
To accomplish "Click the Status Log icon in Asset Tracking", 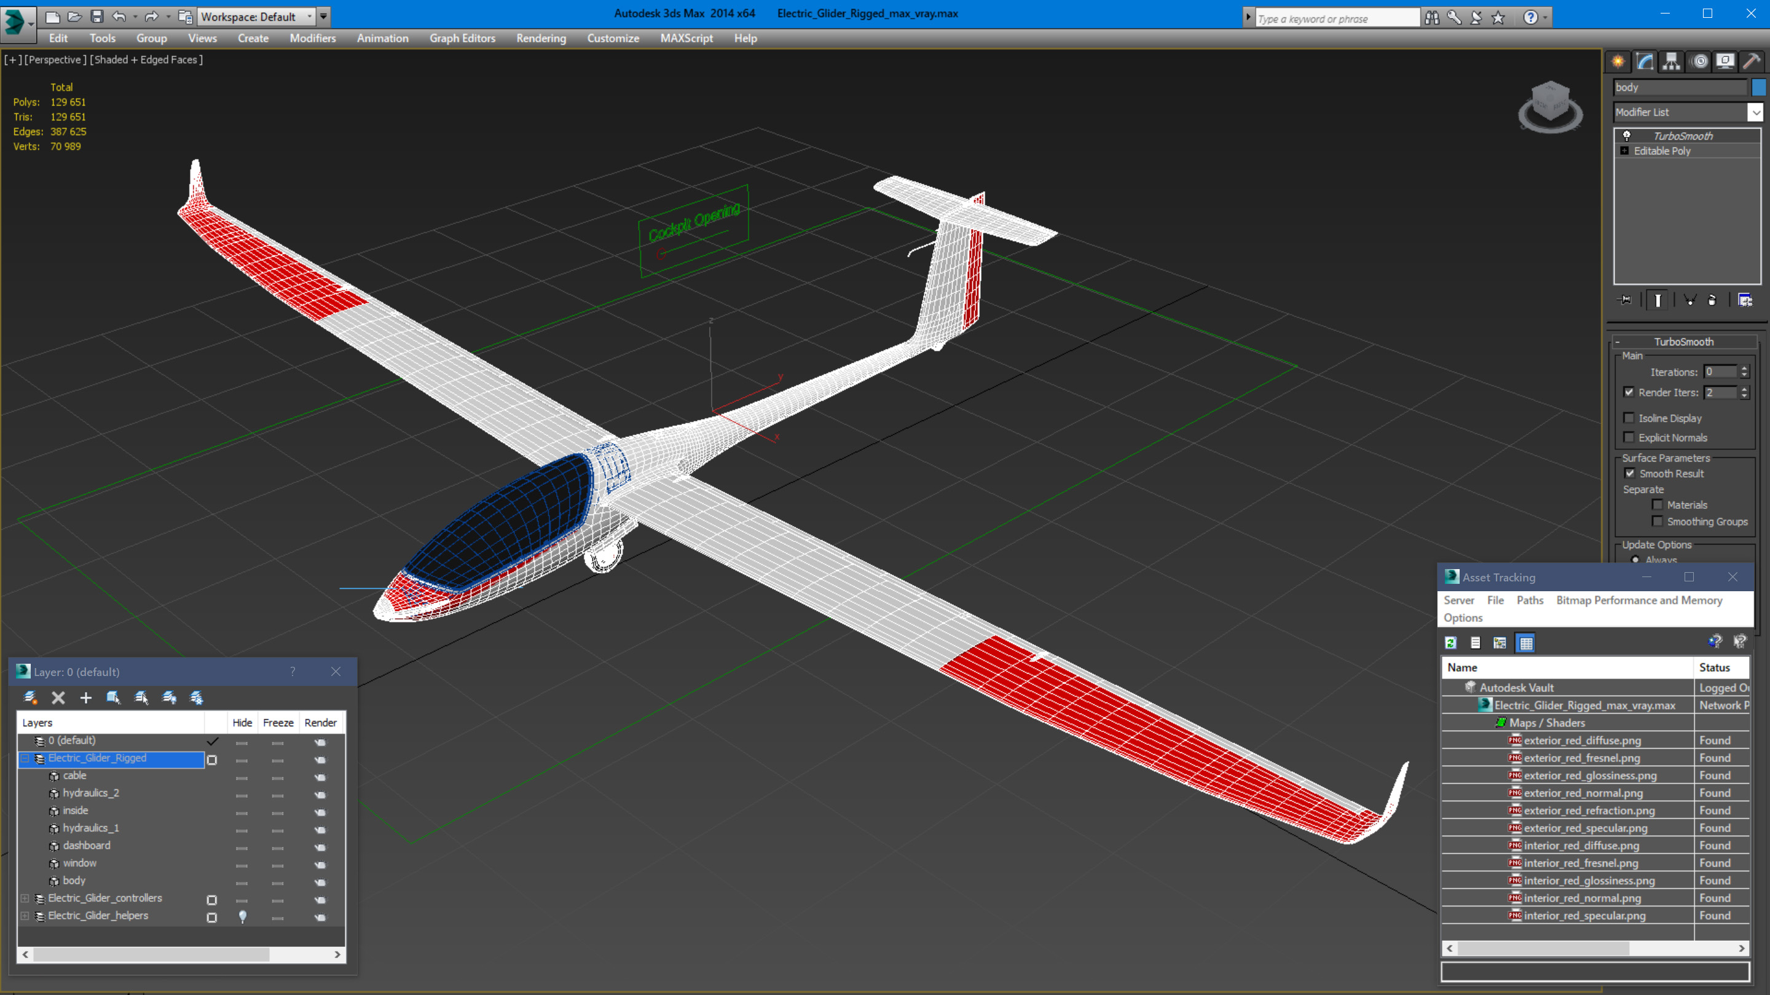I will coord(1475,643).
